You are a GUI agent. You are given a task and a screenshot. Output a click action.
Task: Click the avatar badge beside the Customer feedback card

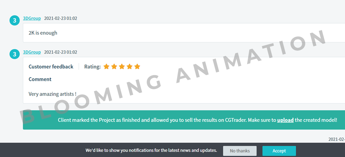click(x=14, y=54)
